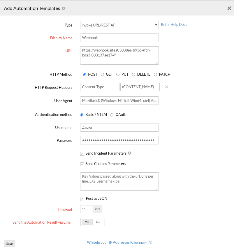Screen dimensions: 234x251
Task: Uncheck Send Incident Parameters
Action: point(82,153)
